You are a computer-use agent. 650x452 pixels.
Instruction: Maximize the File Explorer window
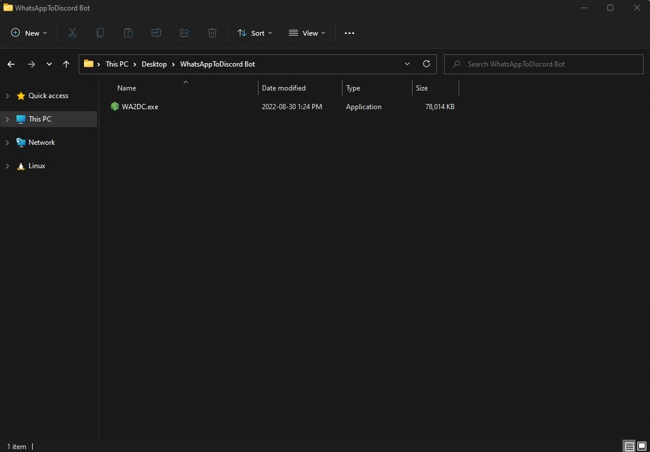click(610, 8)
